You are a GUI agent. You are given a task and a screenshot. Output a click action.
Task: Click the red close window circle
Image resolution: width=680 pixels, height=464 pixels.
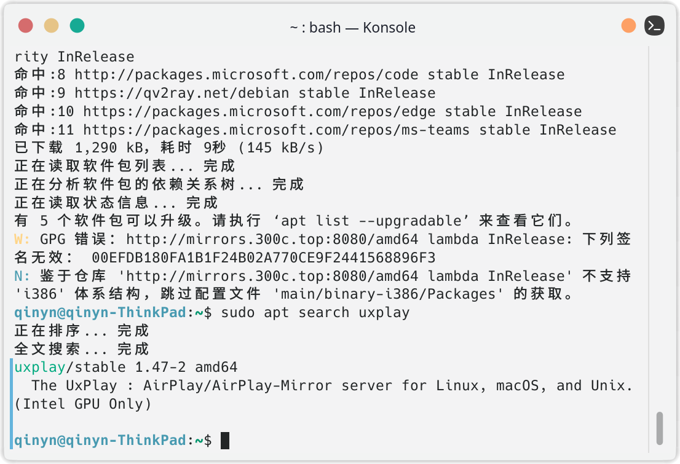click(25, 26)
